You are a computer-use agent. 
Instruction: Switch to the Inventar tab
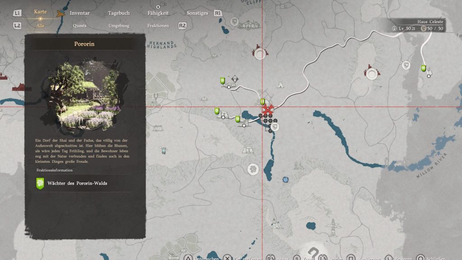pos(79,13)
